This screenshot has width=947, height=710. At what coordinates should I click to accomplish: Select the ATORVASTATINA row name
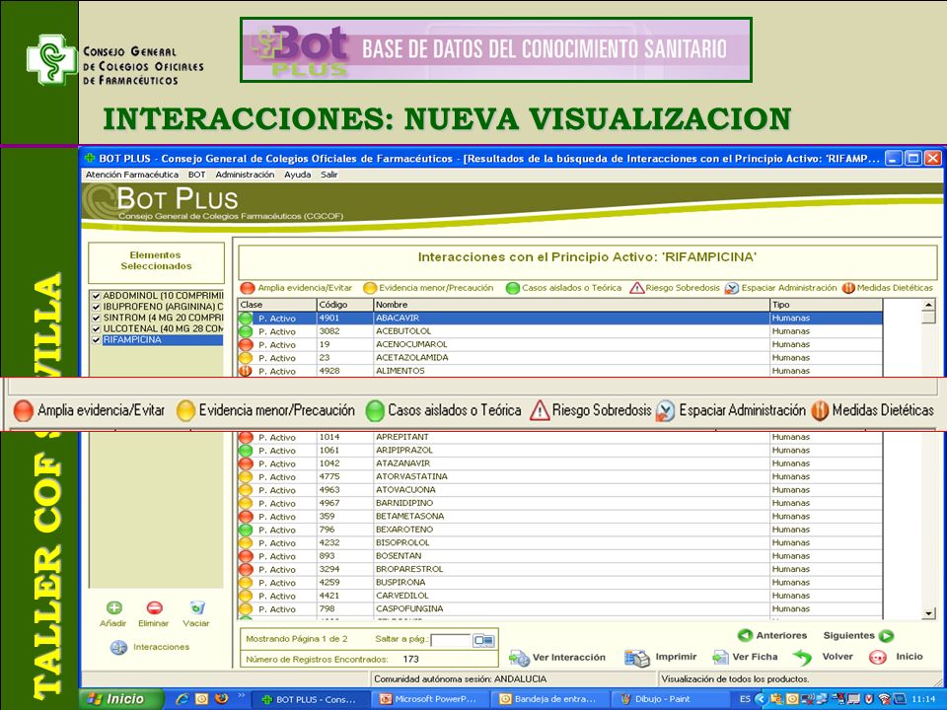[x=412, y=477]
